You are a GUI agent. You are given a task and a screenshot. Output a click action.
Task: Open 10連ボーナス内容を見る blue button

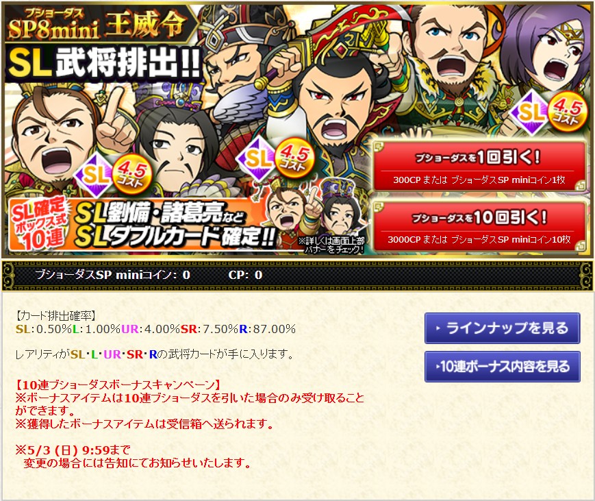502,367
